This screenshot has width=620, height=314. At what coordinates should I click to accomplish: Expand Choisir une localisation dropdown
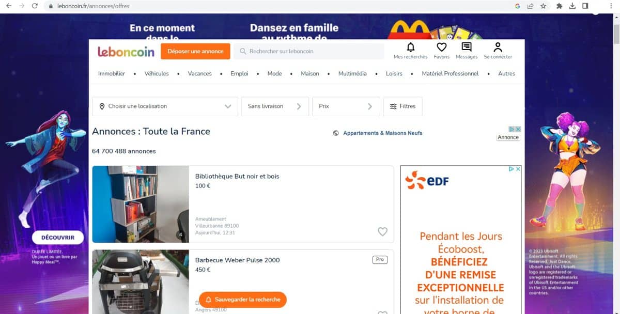click(x=165, y=106)
